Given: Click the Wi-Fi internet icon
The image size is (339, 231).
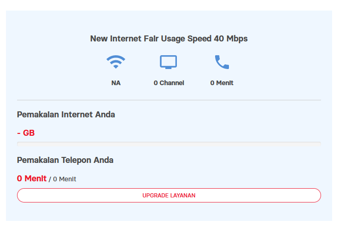Looking at the screenshot, I should 116,62.
